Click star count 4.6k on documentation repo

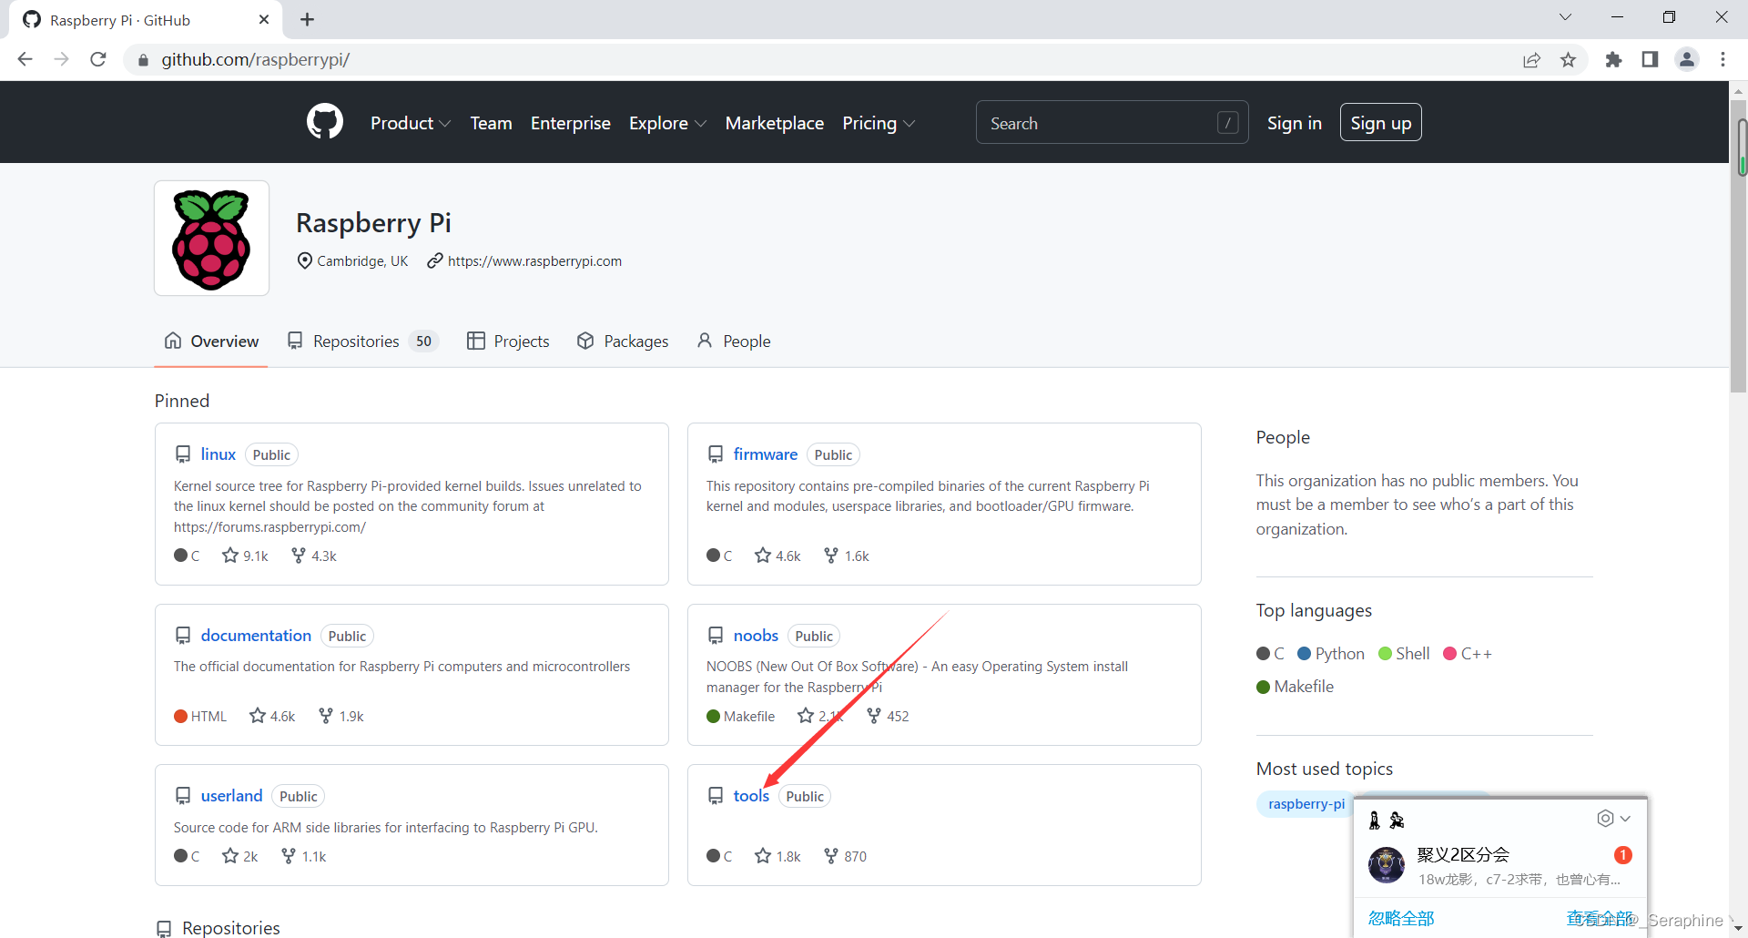272,716
